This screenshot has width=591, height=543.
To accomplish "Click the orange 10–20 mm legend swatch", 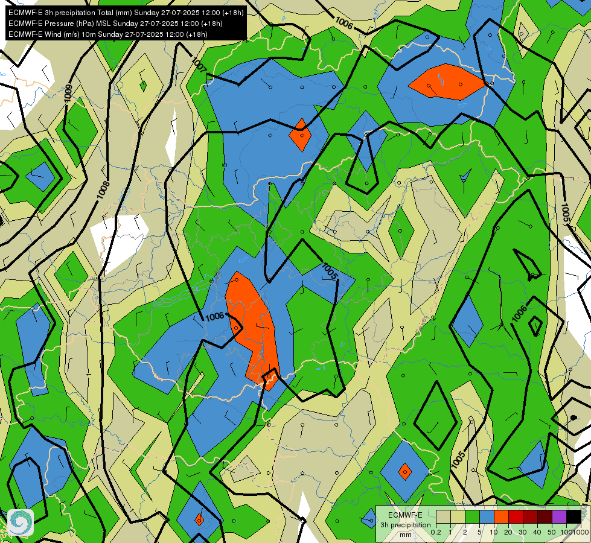I will pos(501,517).
